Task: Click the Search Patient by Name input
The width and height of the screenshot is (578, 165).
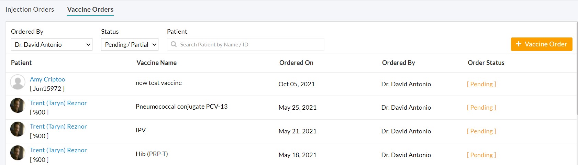Action: pos(249,44)
